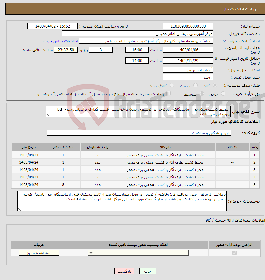Click the validity hour field 14:00
The width and height of the screenshot is (265, 280).
click(x=137, y=61)
